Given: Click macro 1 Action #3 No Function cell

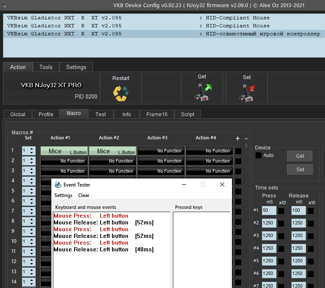Looking at the screenshot, I should click(161, 151).
